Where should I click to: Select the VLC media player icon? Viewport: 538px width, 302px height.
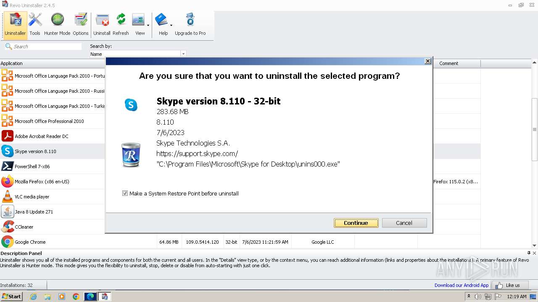tap(7, 196)
